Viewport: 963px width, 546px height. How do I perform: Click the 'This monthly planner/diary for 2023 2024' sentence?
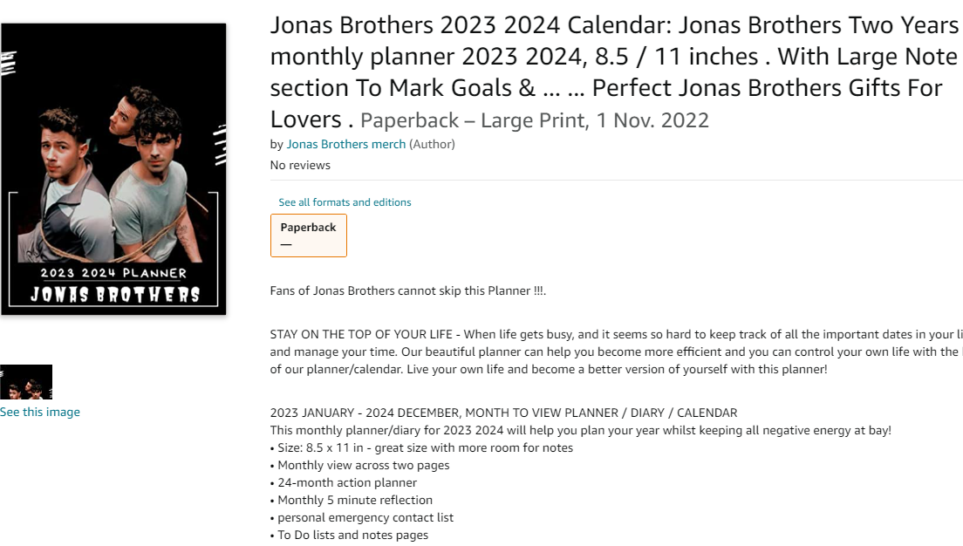coord(580,430)
